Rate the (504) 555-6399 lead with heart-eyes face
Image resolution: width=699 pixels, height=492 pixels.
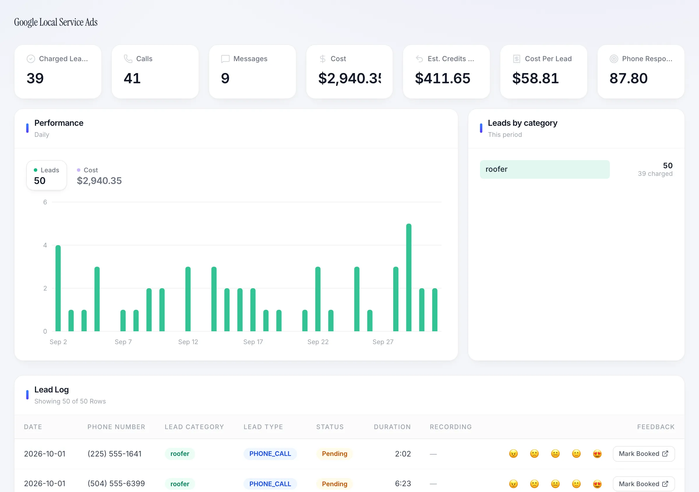597,484
